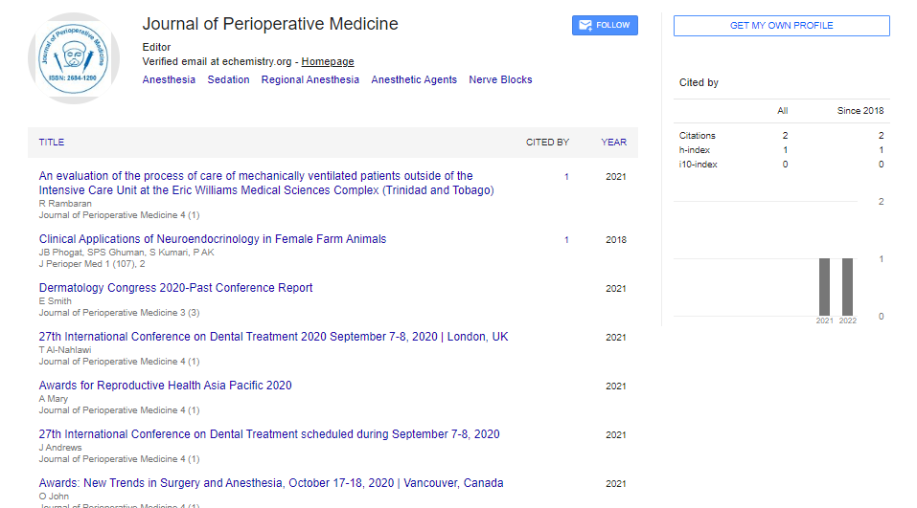Sort articles by Year column
This screenshot has height=508, width=917.
click(x=613, y=143)
